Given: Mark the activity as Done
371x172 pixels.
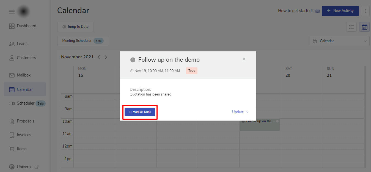Looking at the screenshot, I should point(140,112).
